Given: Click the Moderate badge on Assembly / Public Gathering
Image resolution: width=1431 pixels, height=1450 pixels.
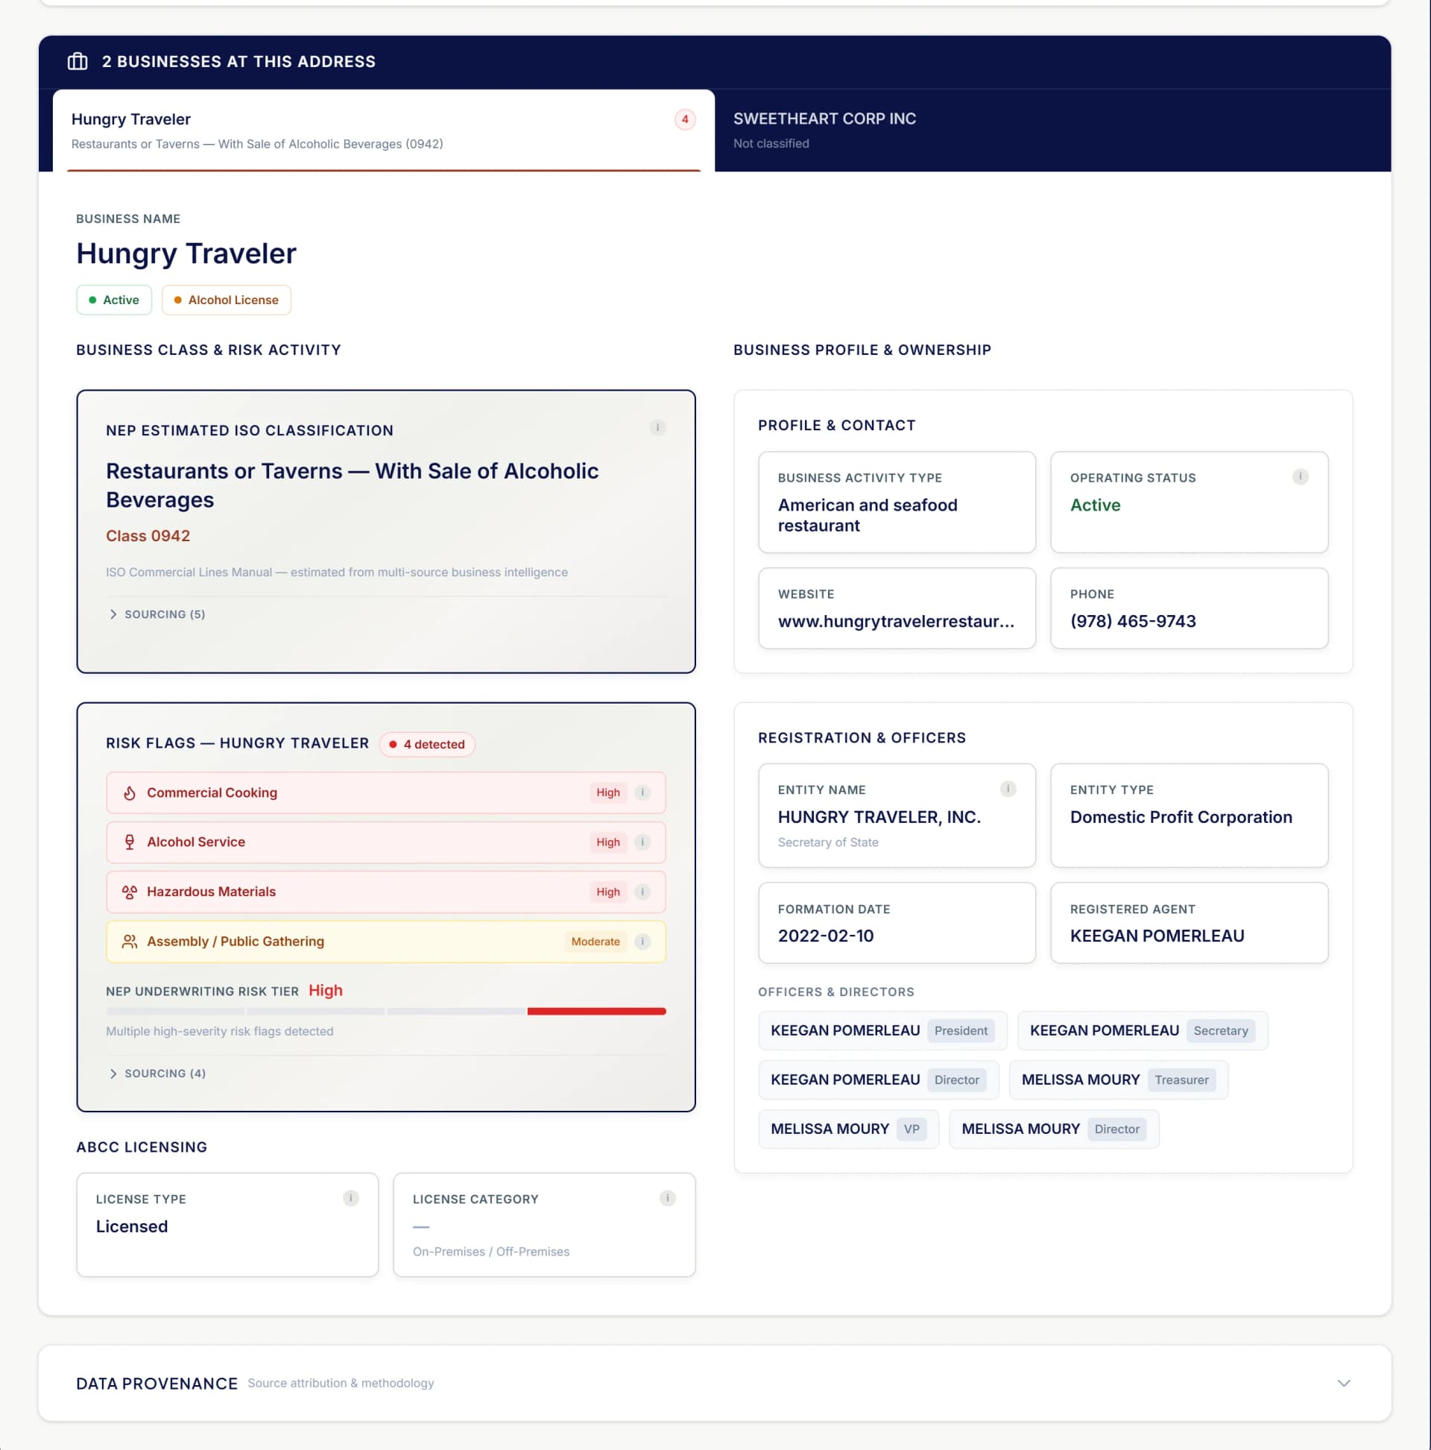Looking at the screenshot, I should pos(595,941).
